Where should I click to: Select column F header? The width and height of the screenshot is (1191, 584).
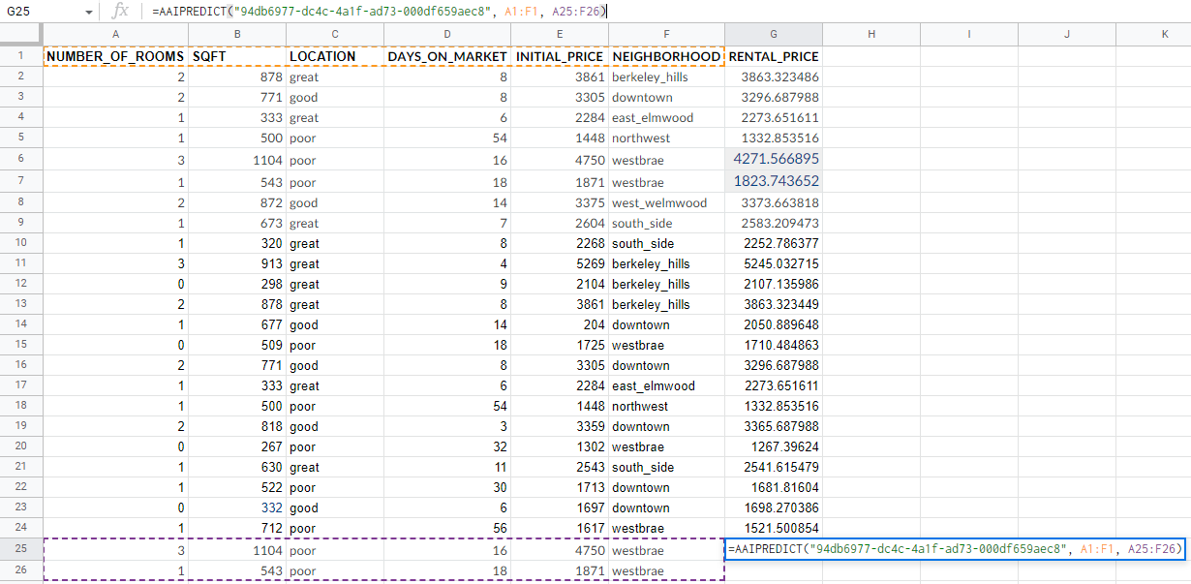(x=666, y=34)
